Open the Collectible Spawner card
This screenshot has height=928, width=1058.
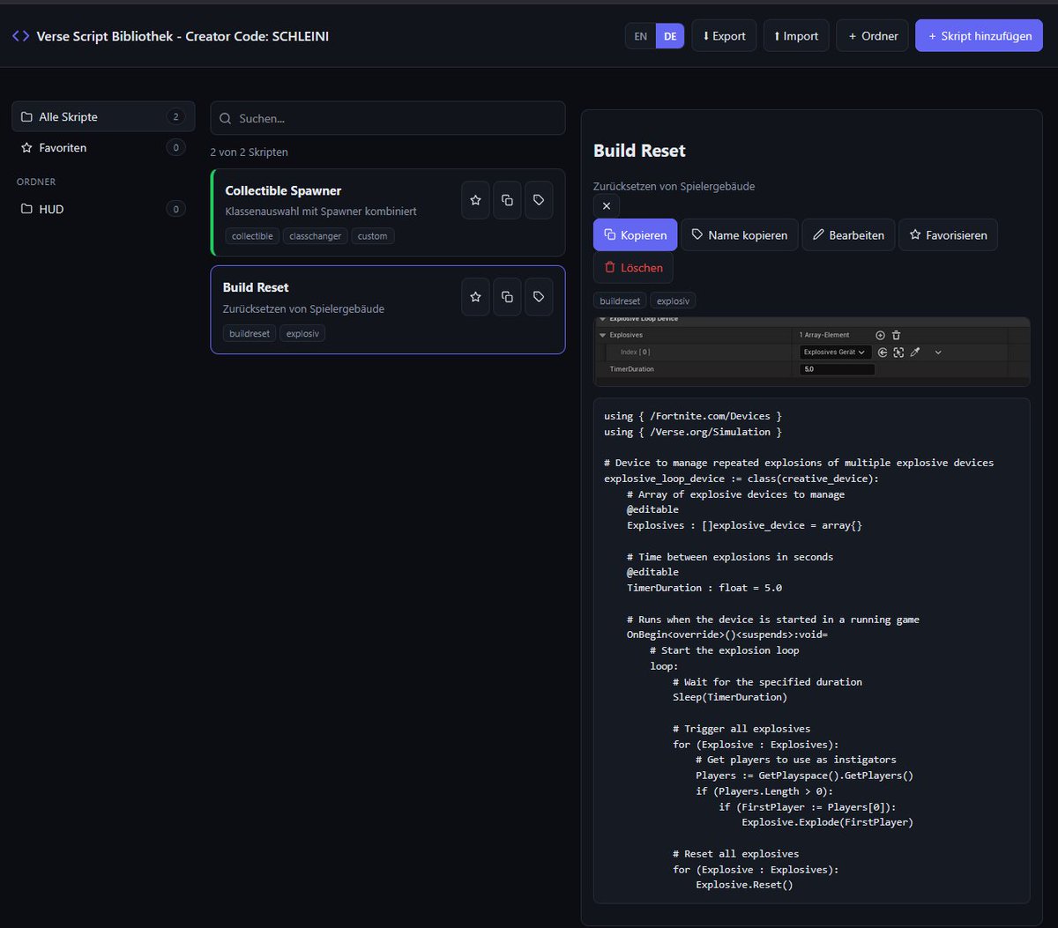point(388,212)
